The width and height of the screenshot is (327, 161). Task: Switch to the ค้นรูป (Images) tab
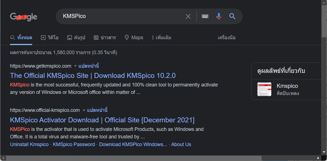[76, 38]
